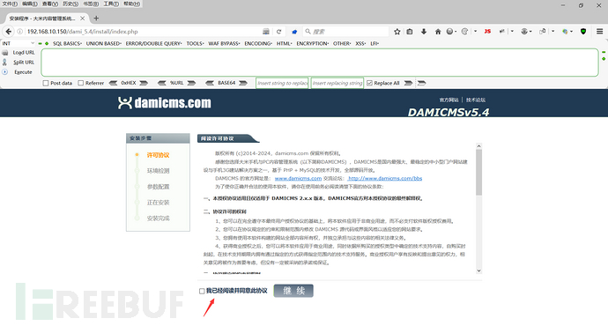Expand the XSS dropdown
This screenshot has height=326, width=608.
click(360, 43)
